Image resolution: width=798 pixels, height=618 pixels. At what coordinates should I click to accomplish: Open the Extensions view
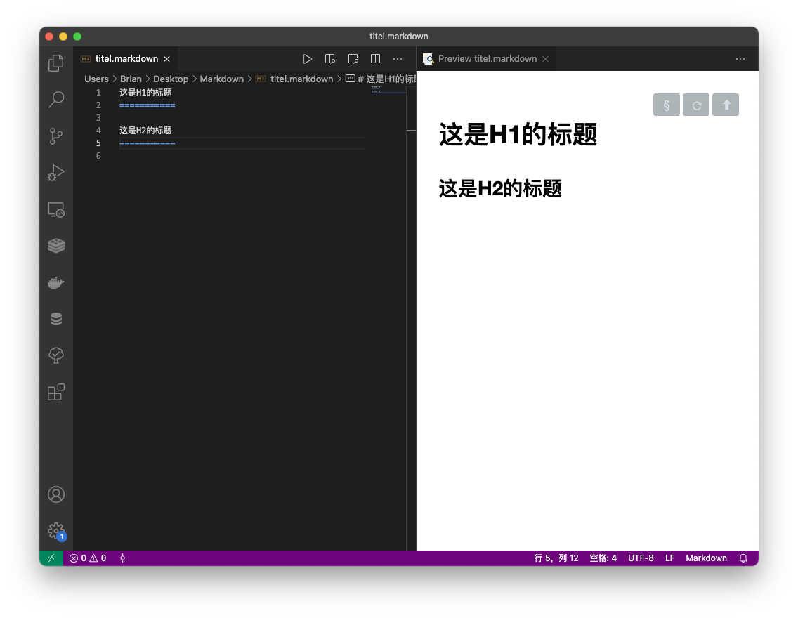coord(56,392)
